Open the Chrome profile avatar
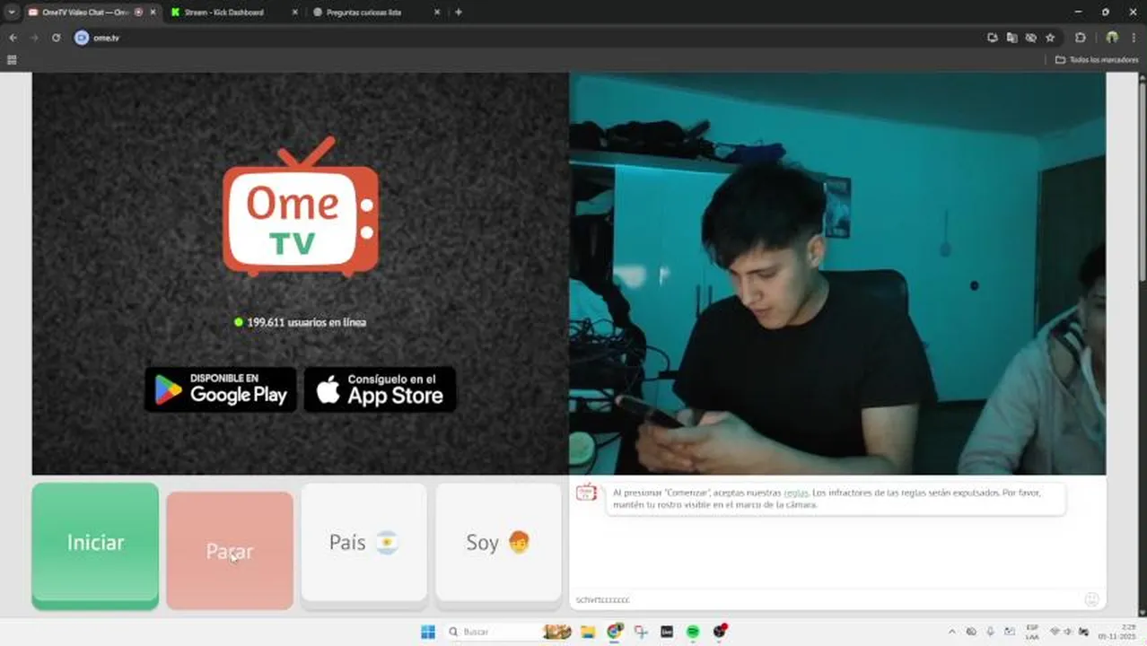Image resolution: width=1147 pixels, height=646 pixels. point(1112,38)
